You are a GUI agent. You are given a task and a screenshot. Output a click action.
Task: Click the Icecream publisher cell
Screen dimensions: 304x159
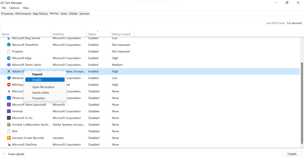tap(58, 138)
